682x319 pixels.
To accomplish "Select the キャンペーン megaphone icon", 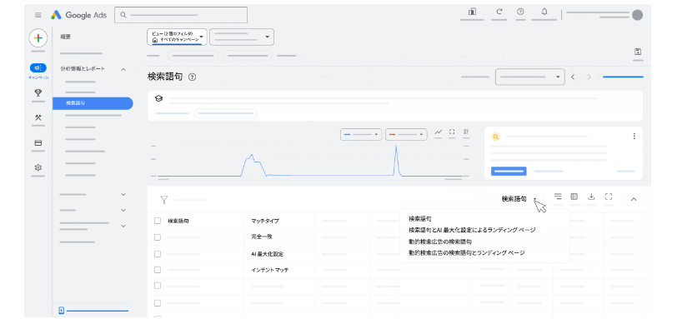I will pyautogui.click(x=38, y=67).
